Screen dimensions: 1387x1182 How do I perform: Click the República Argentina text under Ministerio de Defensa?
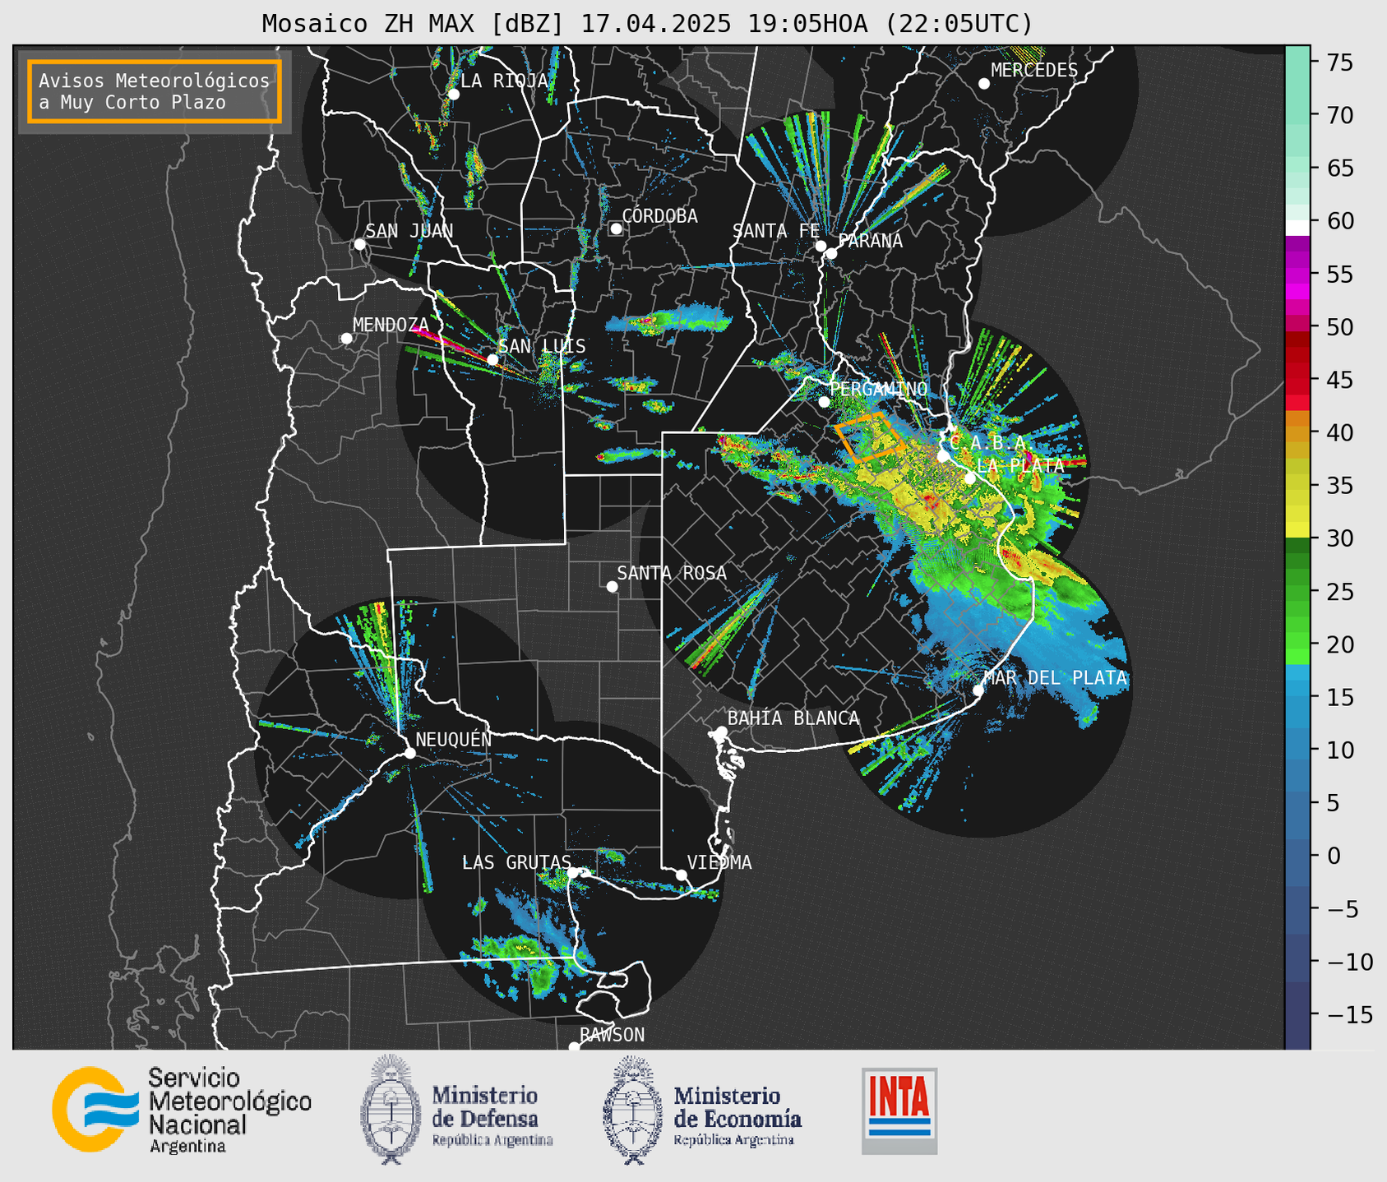pos(492,1140)
